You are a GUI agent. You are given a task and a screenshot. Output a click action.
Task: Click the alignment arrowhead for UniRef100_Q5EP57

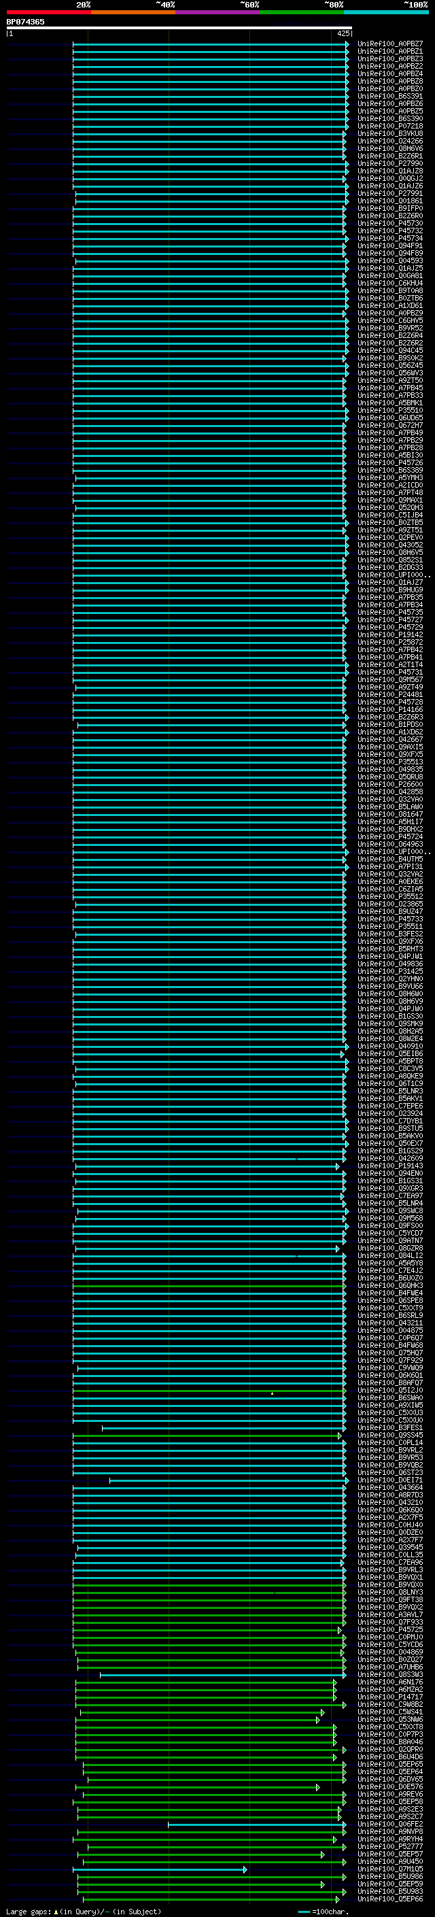322,1854
